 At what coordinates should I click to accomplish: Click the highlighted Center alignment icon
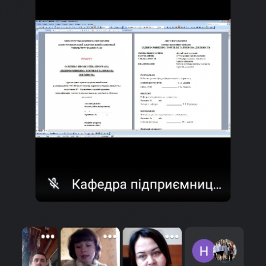(179, 27)
